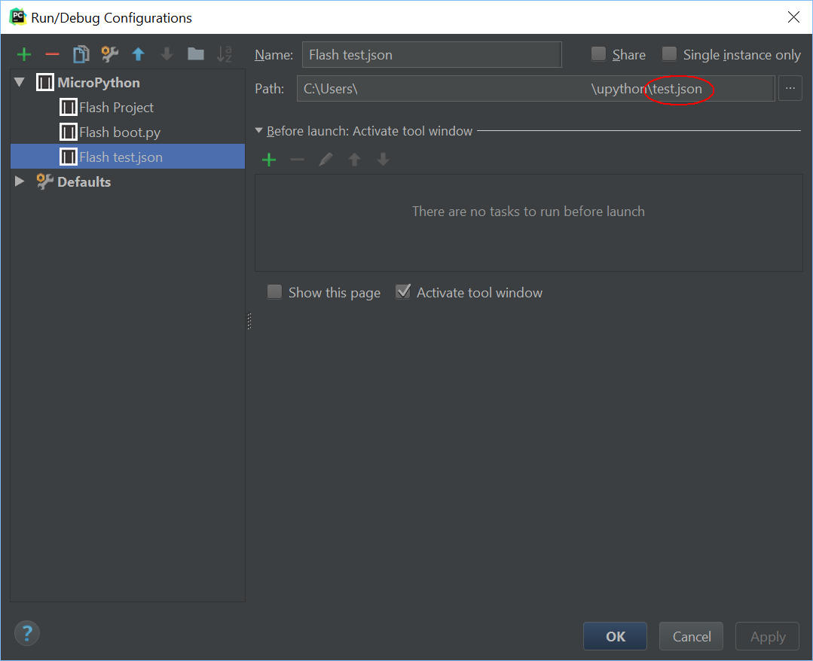Uncheck Activate tool window
This screenshot has width=813, height=661.
403,291
